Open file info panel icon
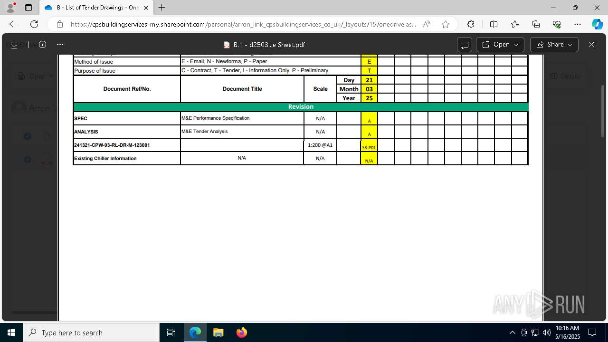Image resolution: width=608 pixels, height=342 pixels. tap(42, 45)
